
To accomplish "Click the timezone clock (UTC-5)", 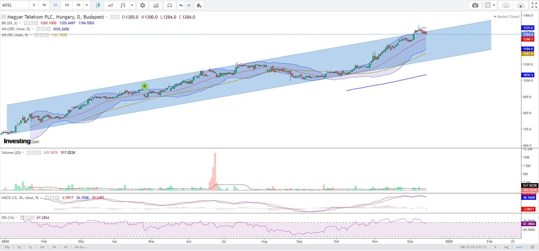I will pyautogui.click(x=473, y=247).
